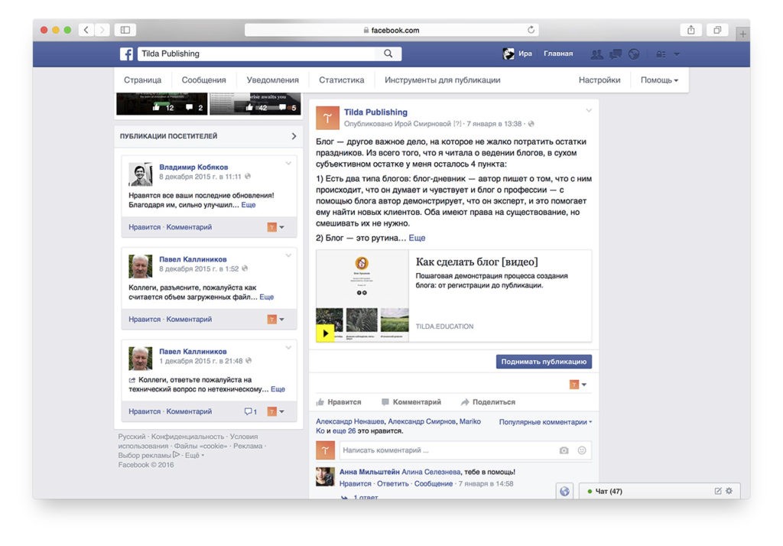Open the account menu arrow in the top bar

(x=677, y=54)
